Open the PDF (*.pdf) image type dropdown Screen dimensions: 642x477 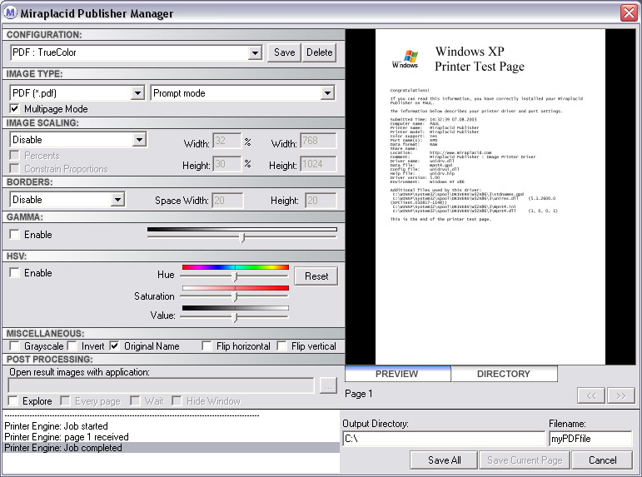pos(137,93)
